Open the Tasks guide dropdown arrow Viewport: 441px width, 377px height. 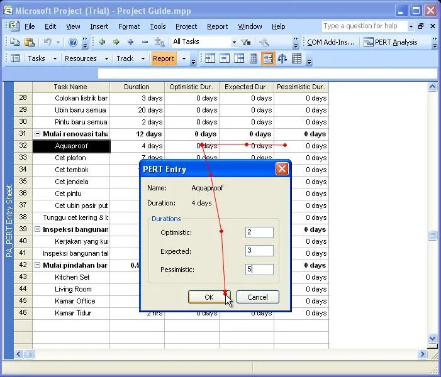55,58
